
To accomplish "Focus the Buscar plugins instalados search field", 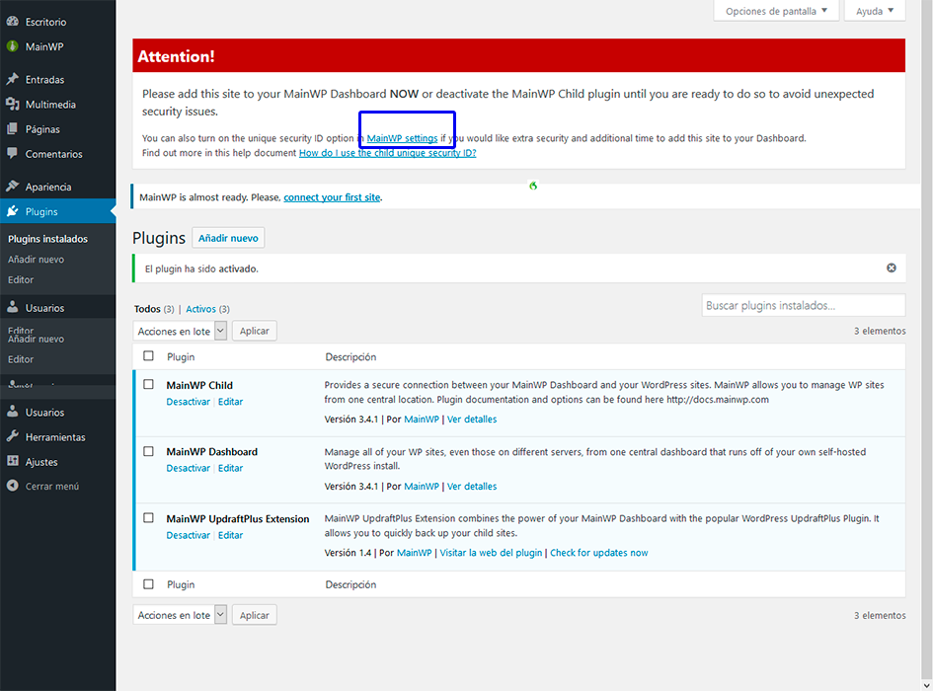I will tap(804, 305).
